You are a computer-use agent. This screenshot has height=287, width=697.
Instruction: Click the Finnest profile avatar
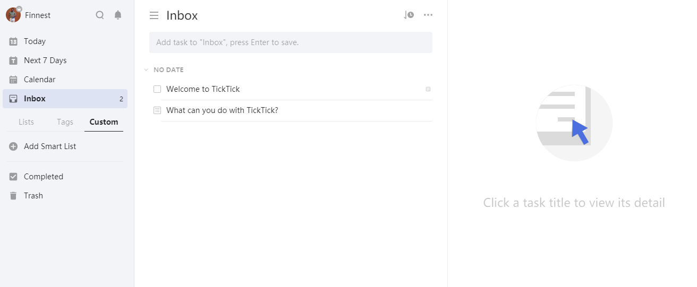click(x=13, y=15)
